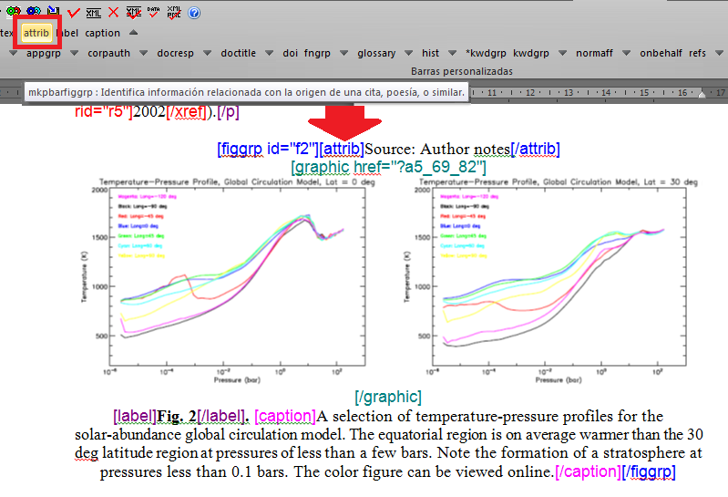Click the XML with red checkmark icon
The image size is (728, 497).
(133, 12)
